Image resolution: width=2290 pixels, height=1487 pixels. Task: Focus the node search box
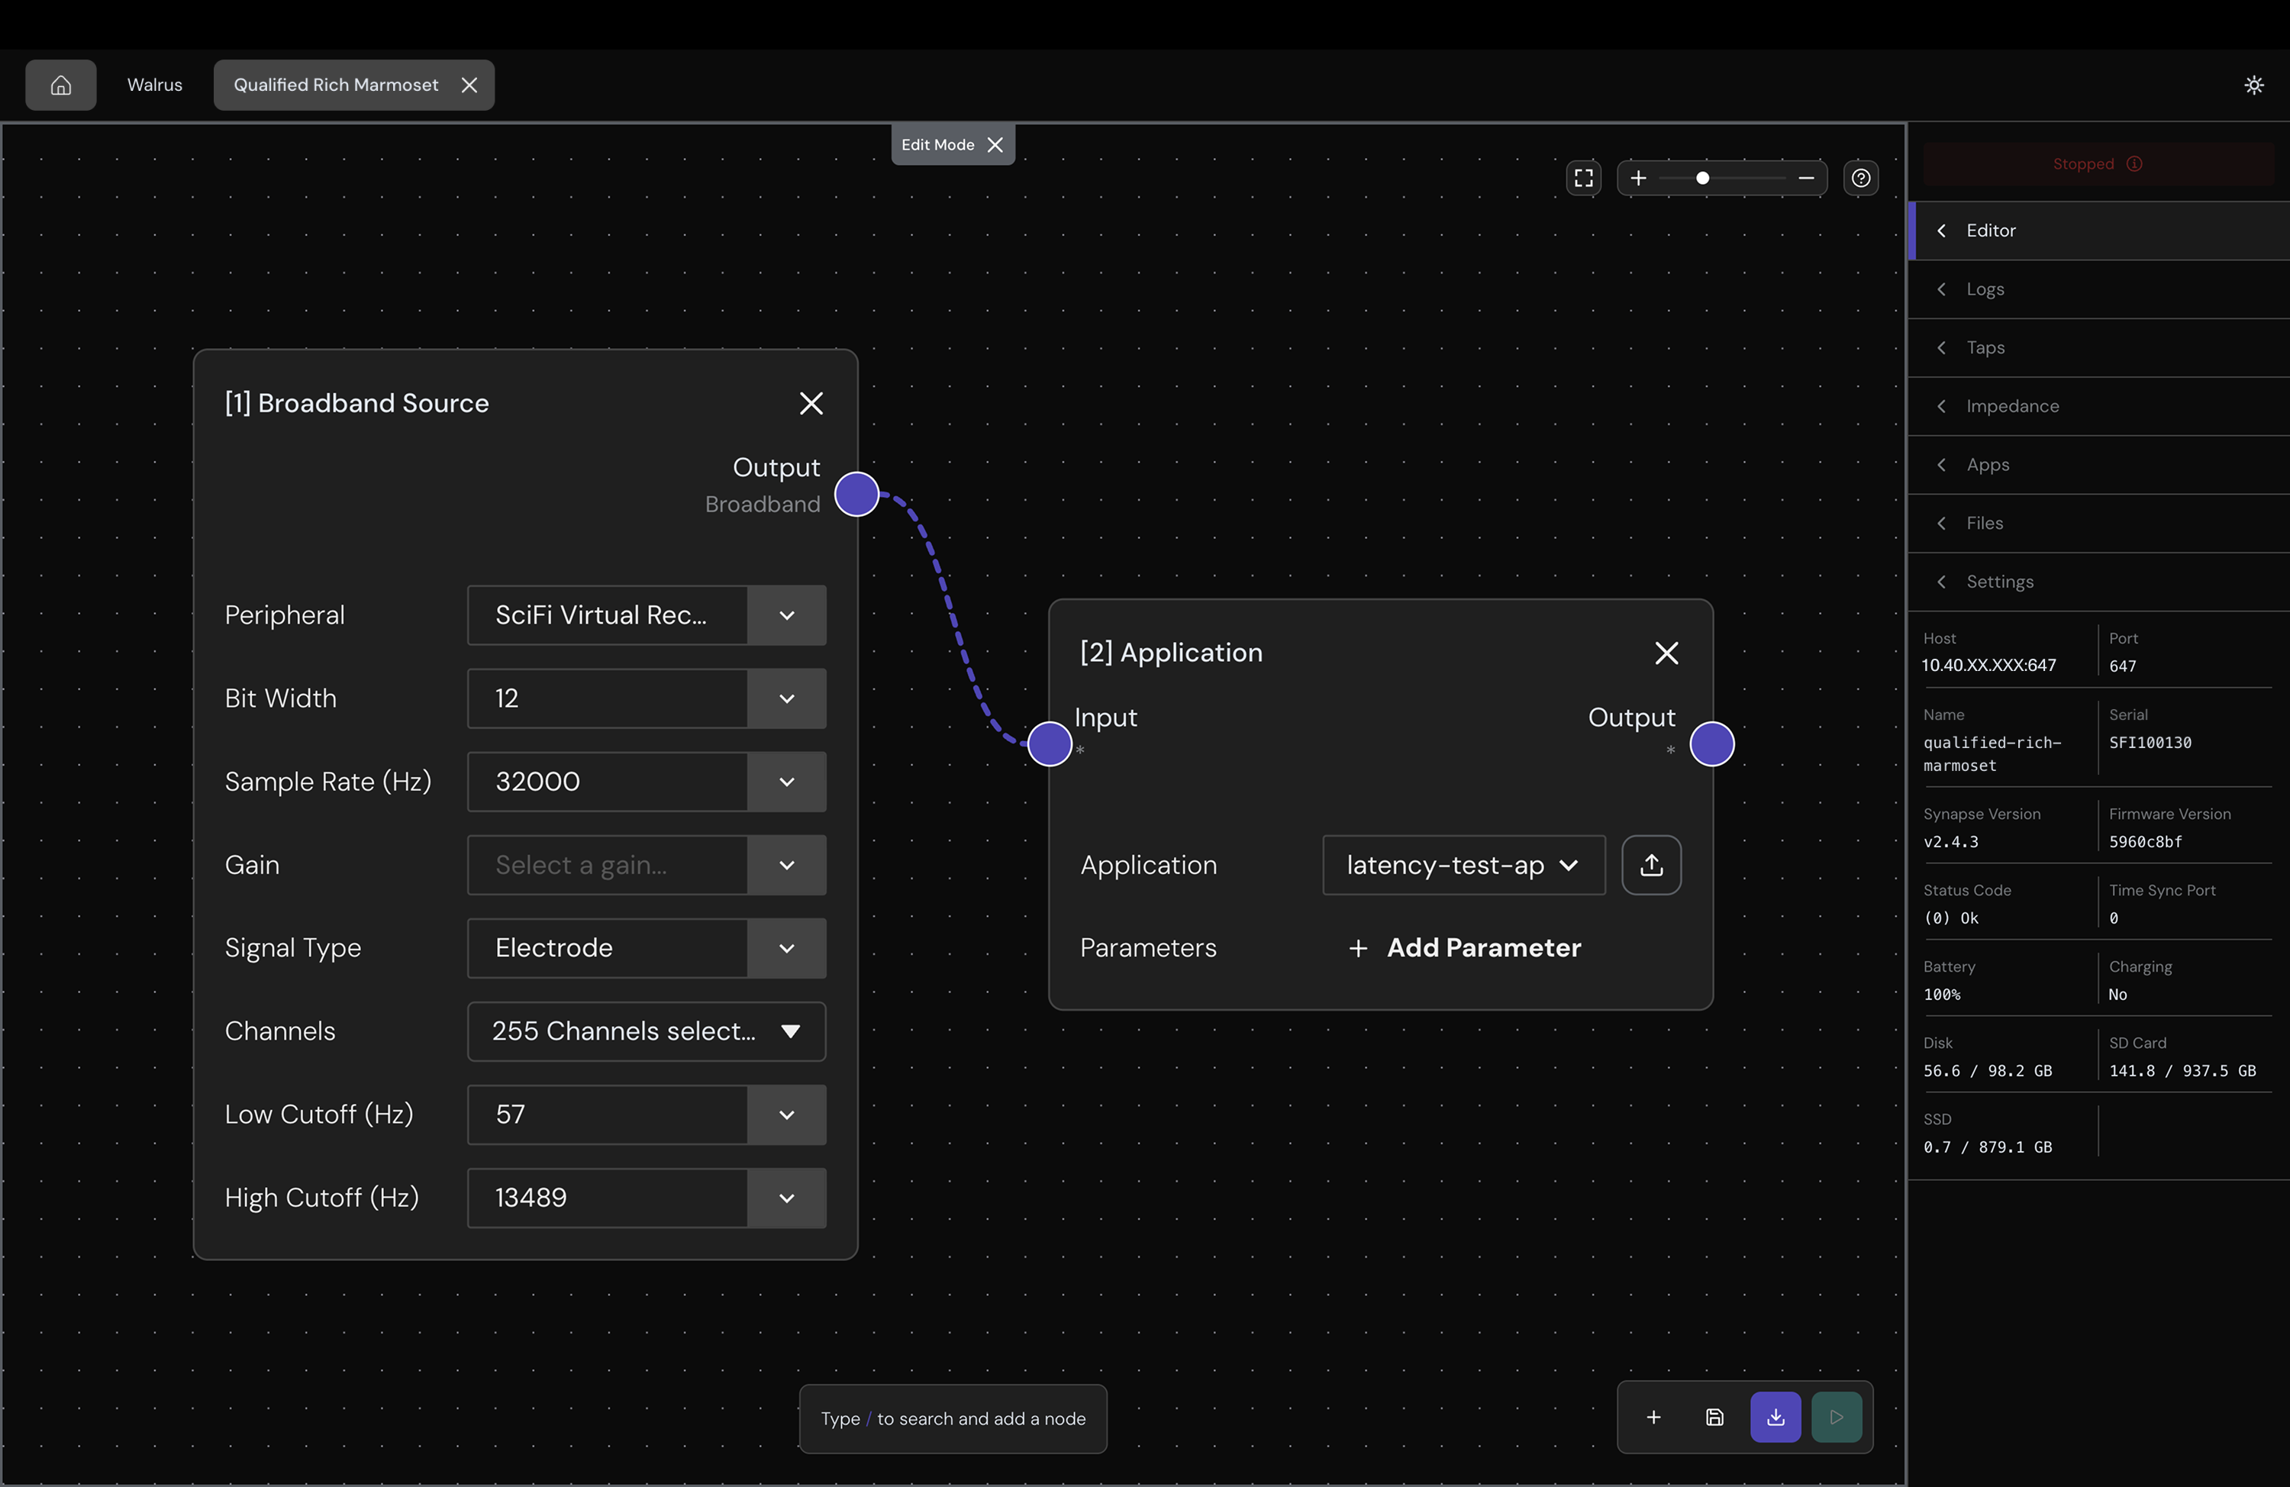click(953, 1418)
